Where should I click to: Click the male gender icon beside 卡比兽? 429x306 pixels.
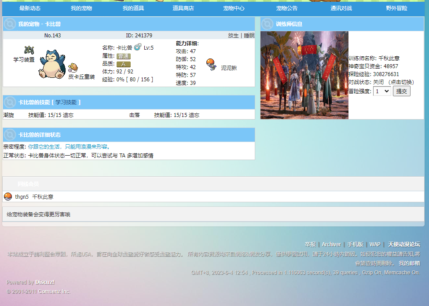(138, 47)
